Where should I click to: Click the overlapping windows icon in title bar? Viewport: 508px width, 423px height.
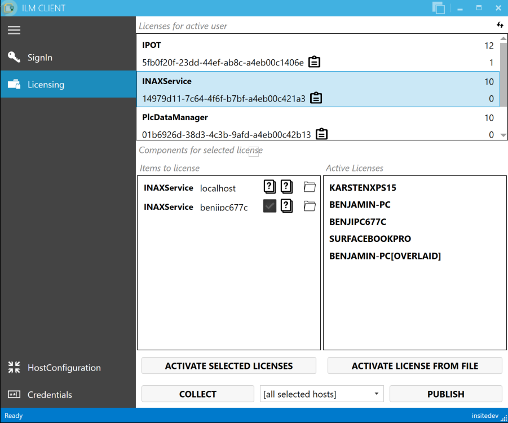point(438,8)
